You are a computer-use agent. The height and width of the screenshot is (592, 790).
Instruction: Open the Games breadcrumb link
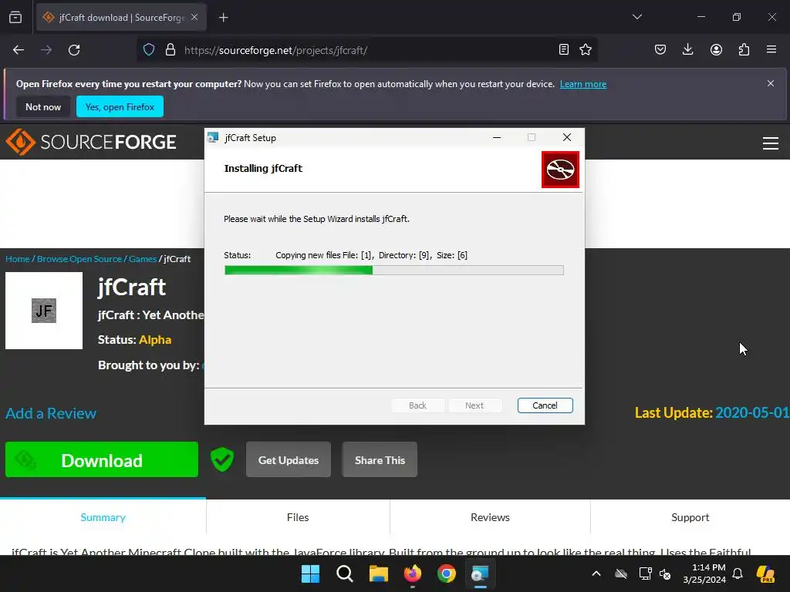[x=143, y=259]
